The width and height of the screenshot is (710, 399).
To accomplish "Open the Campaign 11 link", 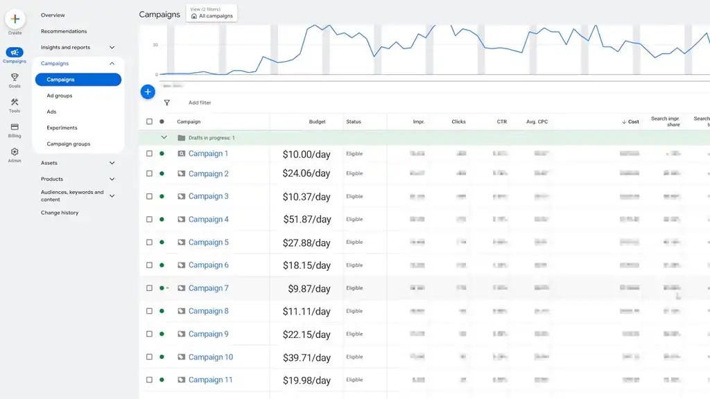I will (211, 380).
